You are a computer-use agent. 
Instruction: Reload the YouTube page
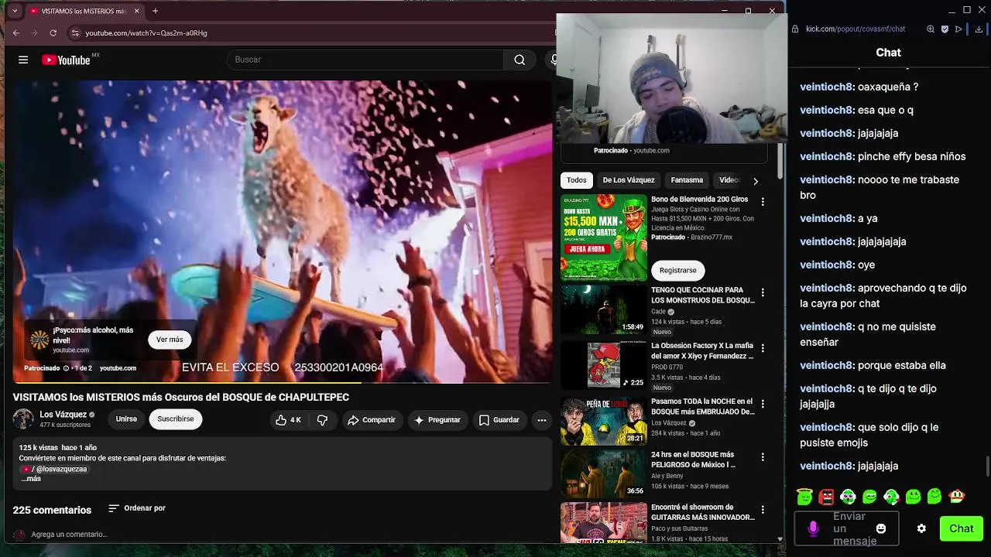point(53,33)
